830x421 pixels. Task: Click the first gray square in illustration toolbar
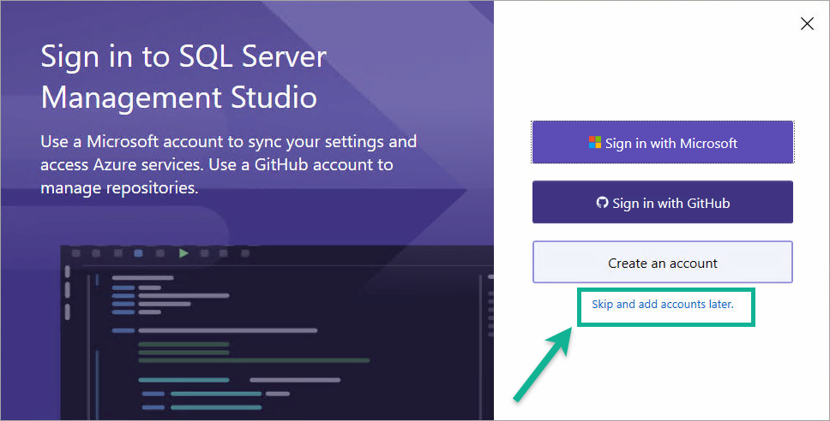[76, 253]
